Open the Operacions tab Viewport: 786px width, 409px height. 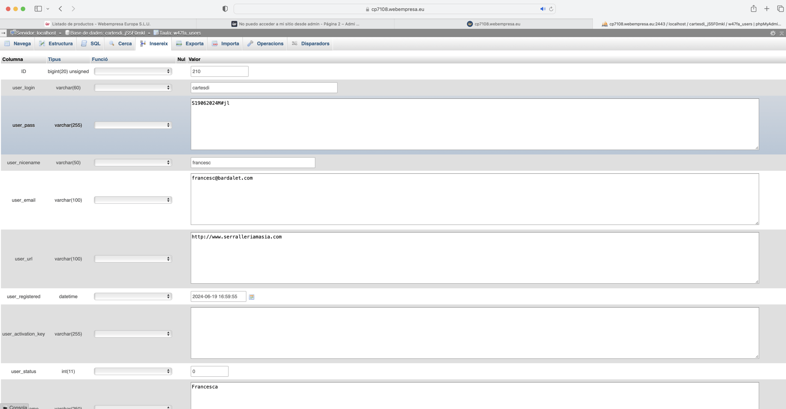point(266,44)
